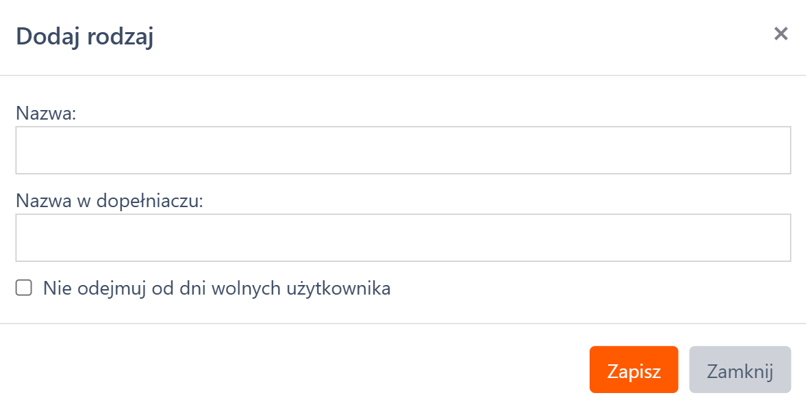Select the first input box under Nazwa

(x=403, y=150)
